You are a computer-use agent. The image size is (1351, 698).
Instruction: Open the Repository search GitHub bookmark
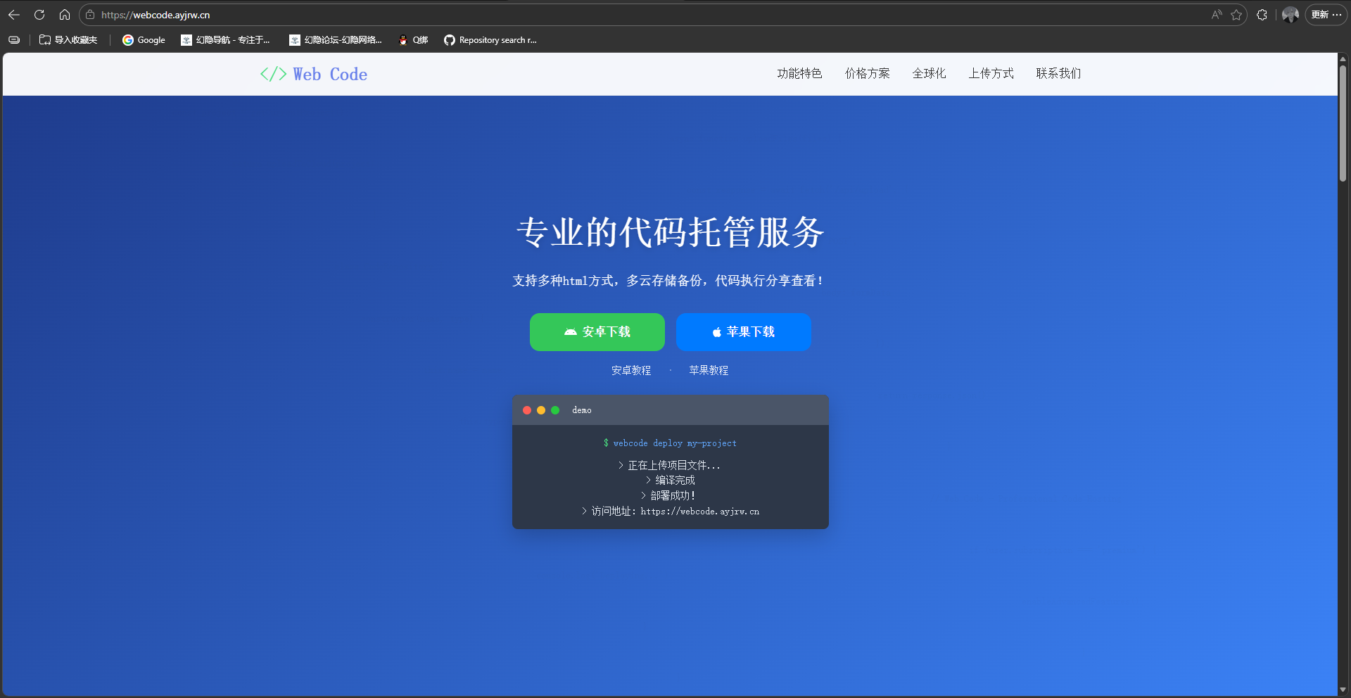click(x=490, y=40)
